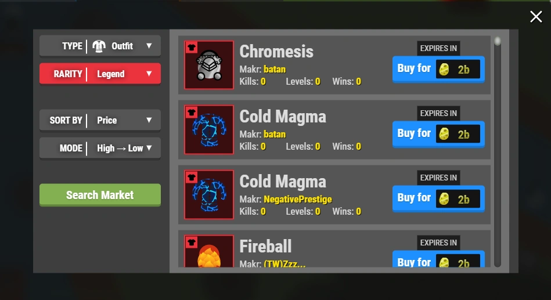This screenshot has height=300, width=551.
Task: Click the Chromesis outfit thumbnail
Action: (209, 65)
